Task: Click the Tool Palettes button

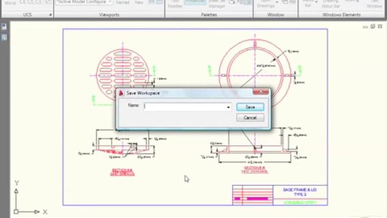Action: click(x=175, y=4)
